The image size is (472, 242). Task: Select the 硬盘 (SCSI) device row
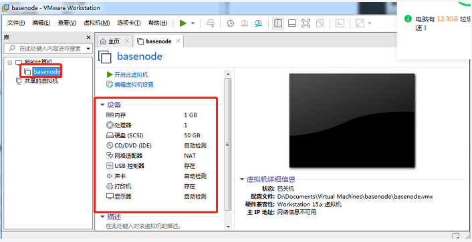tap(156, 135)
